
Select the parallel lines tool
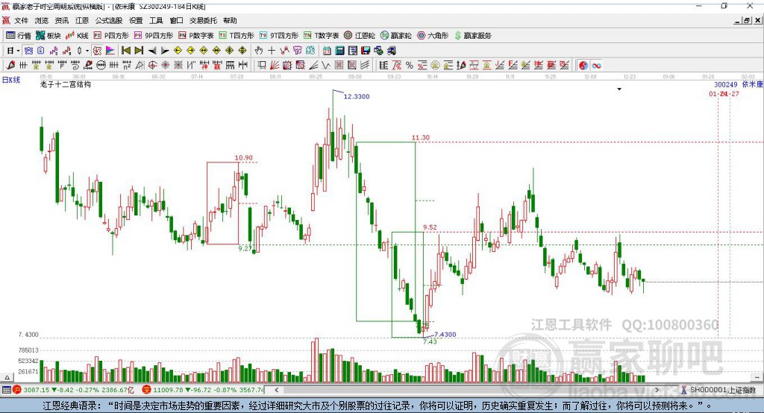click(x=364, y=66)
